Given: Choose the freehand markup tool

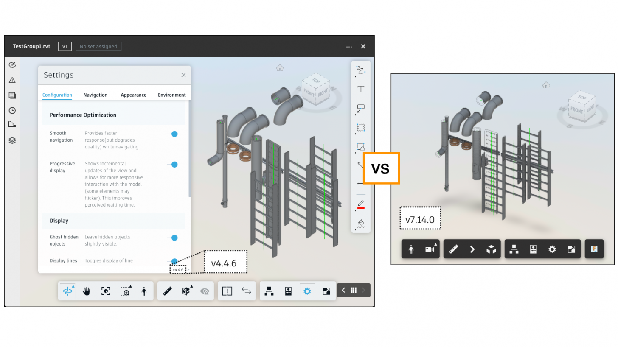Looking at the screenshot, I should pyautogui.click(x=361, y=70).
